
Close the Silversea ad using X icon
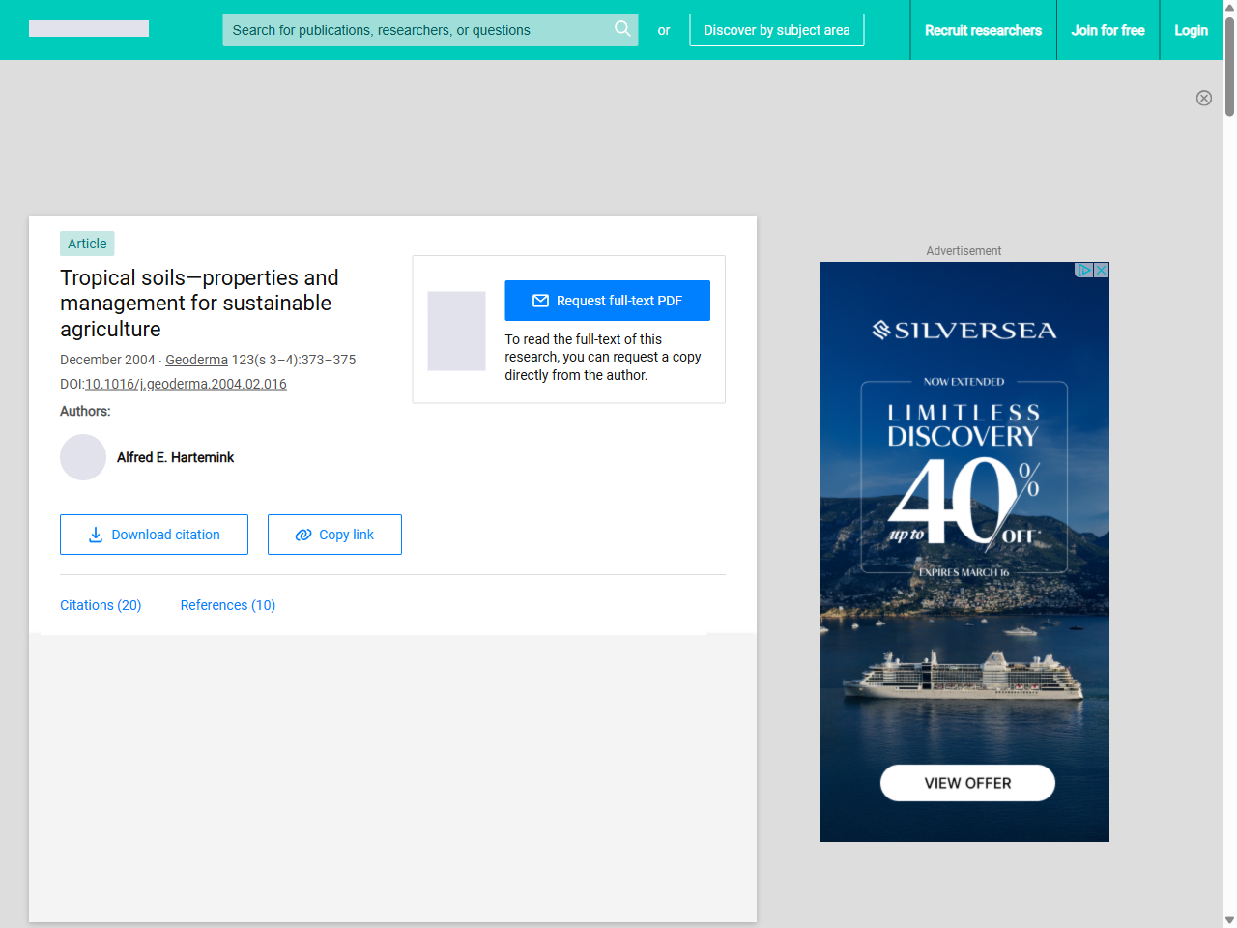(1101, 271)
